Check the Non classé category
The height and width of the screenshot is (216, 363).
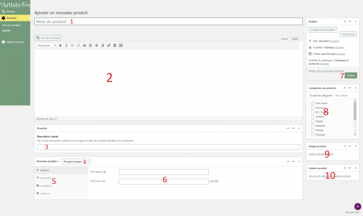point(312,103)
